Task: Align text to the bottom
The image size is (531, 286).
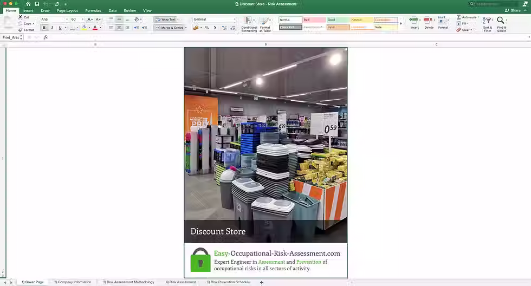Action: click(127, 19)
